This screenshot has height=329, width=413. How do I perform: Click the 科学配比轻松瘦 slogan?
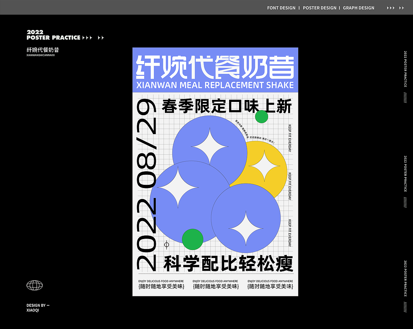[228, 264]
